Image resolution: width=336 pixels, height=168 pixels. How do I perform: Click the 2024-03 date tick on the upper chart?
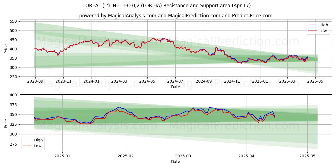(x=119, y=82)
